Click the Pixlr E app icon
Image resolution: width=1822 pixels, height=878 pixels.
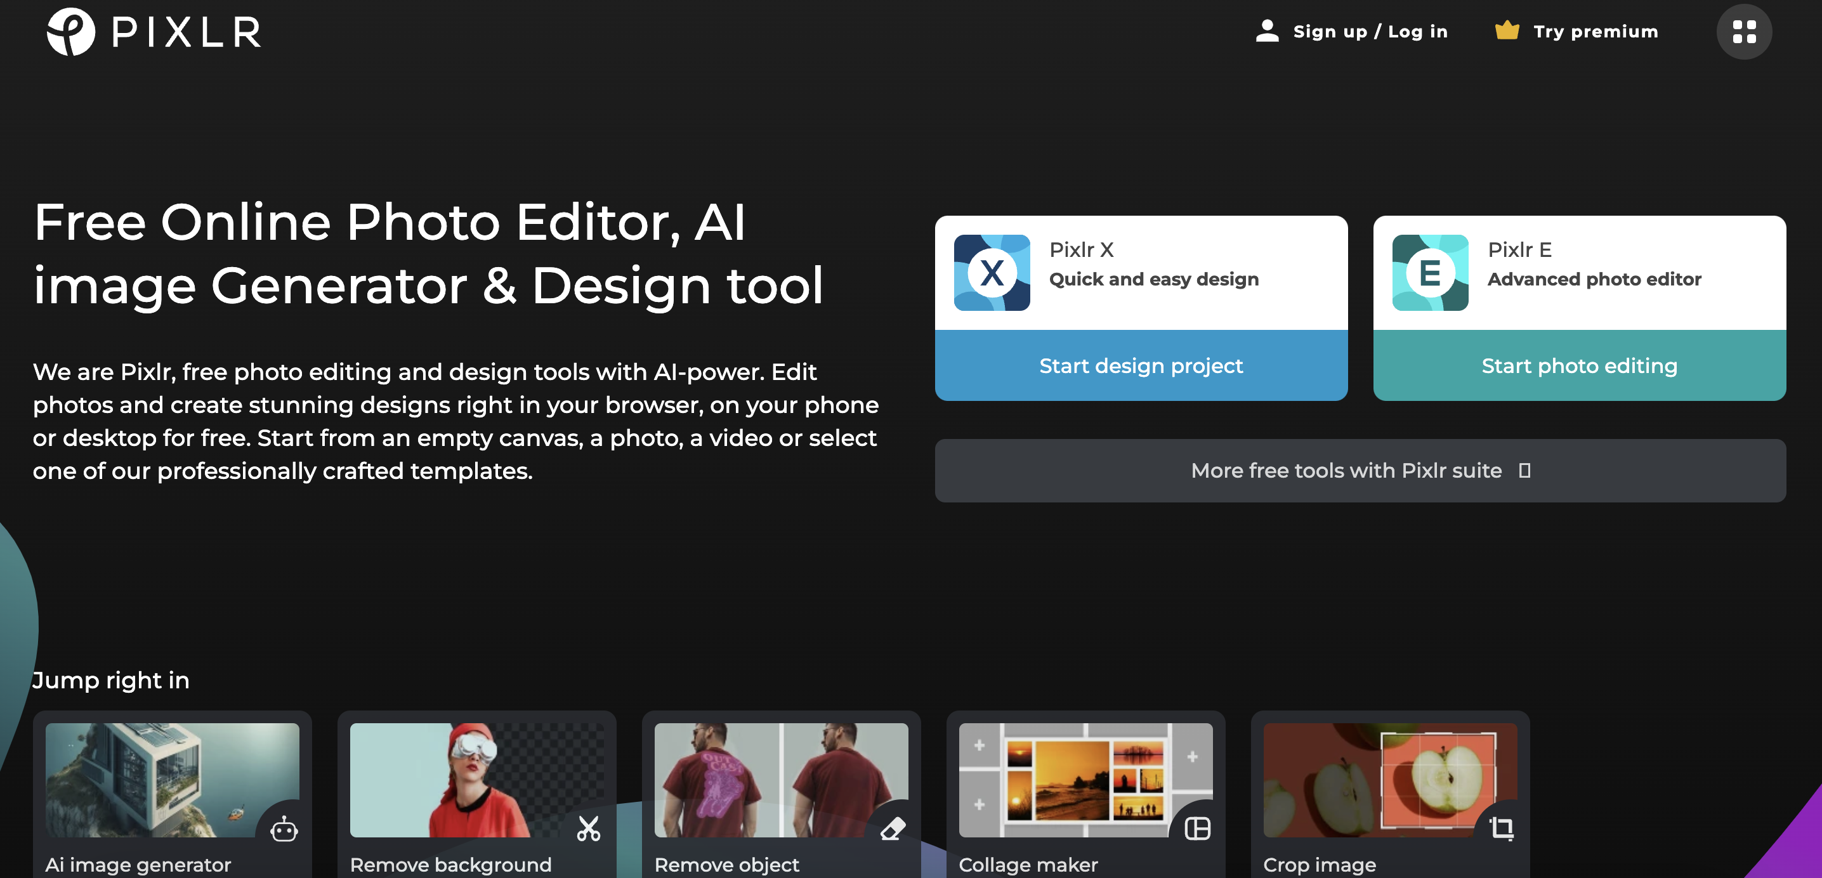pyautogui.click(x=1430, y=272)
